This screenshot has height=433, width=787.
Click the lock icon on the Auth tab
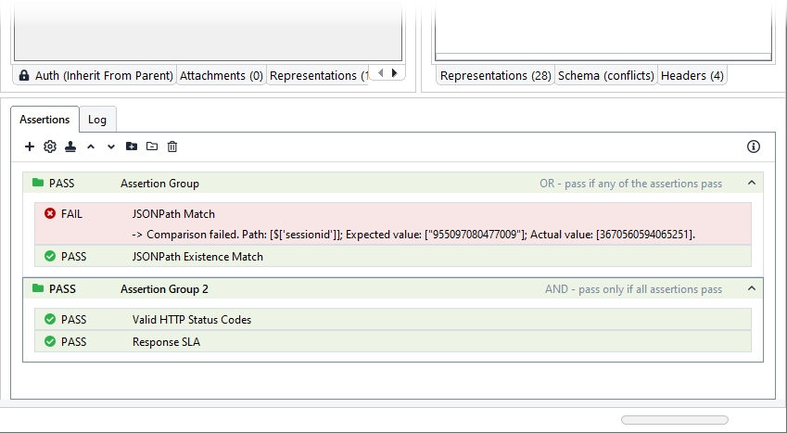point(23,75)
